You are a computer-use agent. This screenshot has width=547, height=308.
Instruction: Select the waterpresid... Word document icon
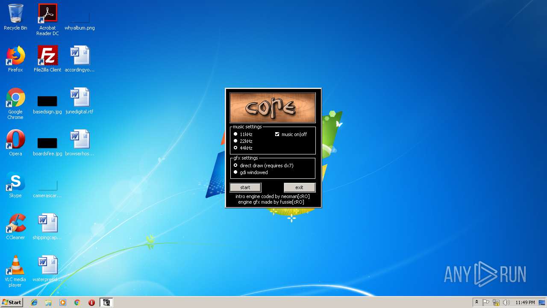47,269
